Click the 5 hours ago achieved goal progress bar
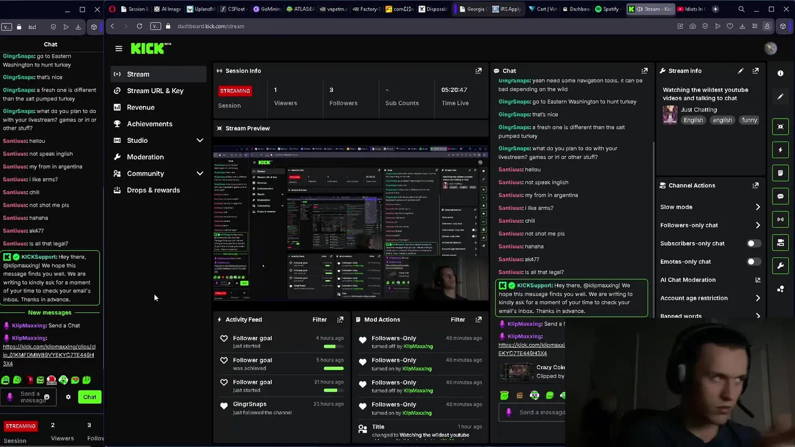This screenshot has height=447, width=795. point(334,368)
